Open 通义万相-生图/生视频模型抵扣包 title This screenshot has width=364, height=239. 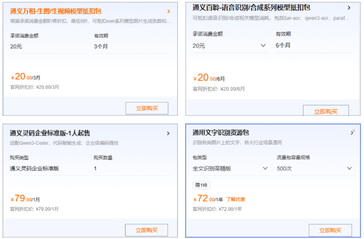click(x=56, y=11)
